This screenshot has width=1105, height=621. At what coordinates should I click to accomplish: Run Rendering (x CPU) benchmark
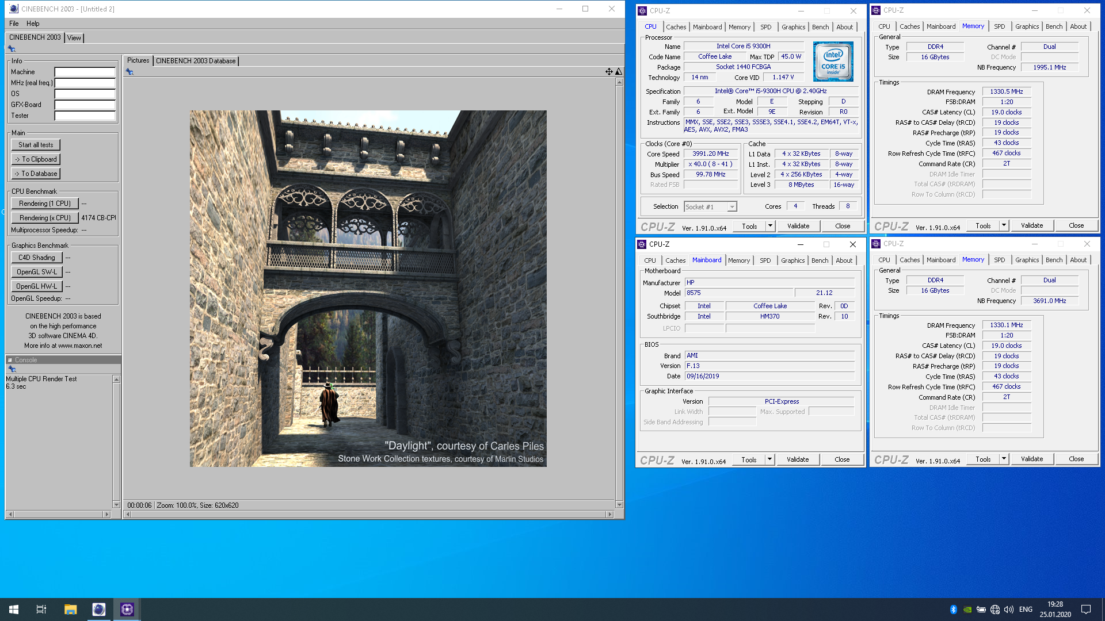pyautogui.click(x=45, y=218)
